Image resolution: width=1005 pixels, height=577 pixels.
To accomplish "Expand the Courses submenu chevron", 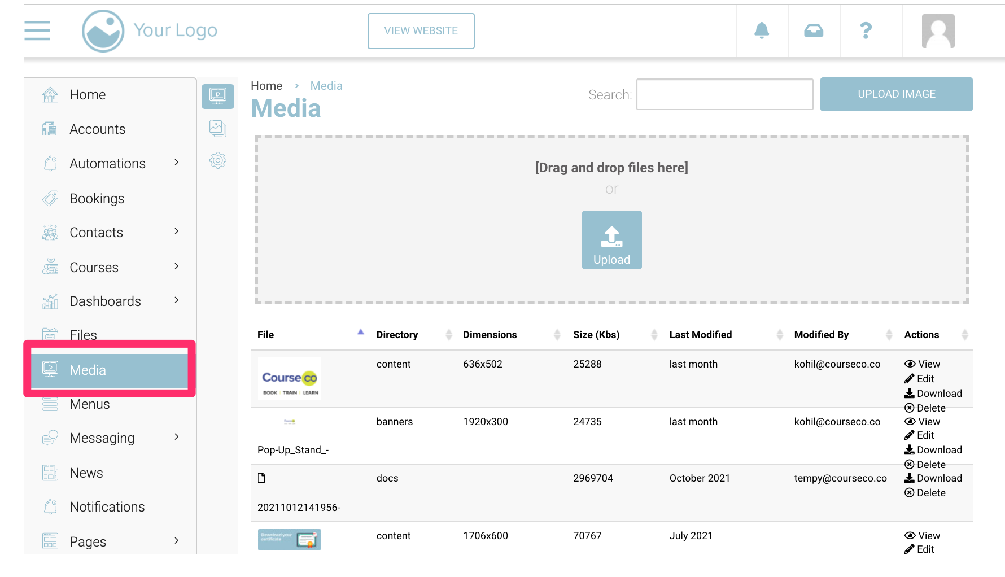I will click(177, 266).
